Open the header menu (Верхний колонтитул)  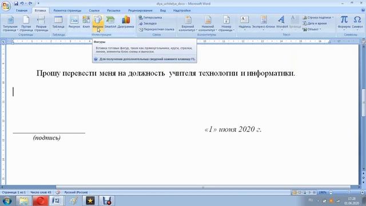[x=188, y=23]
